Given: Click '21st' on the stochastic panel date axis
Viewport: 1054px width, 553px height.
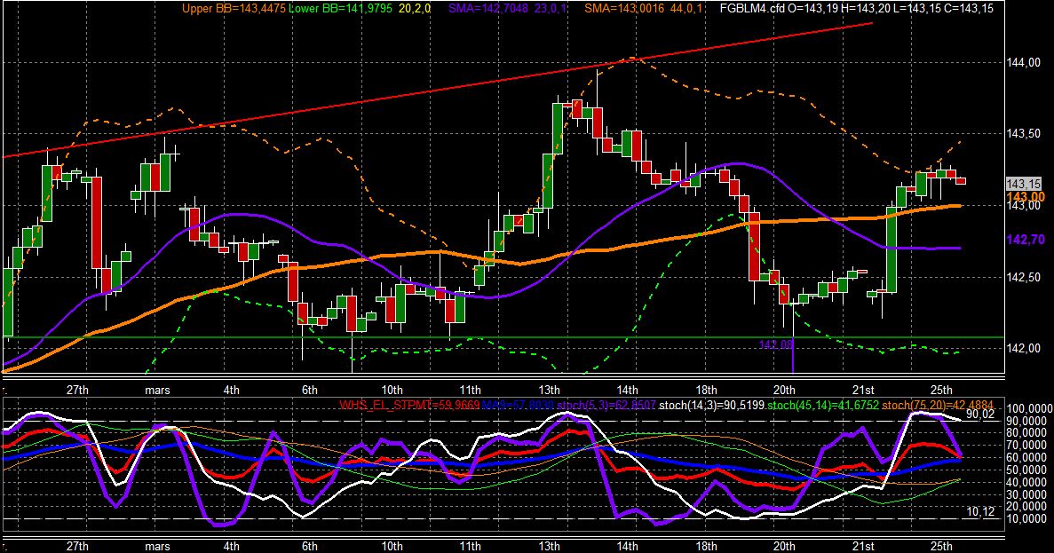Looking at the screenshot, I should (863, 546).
